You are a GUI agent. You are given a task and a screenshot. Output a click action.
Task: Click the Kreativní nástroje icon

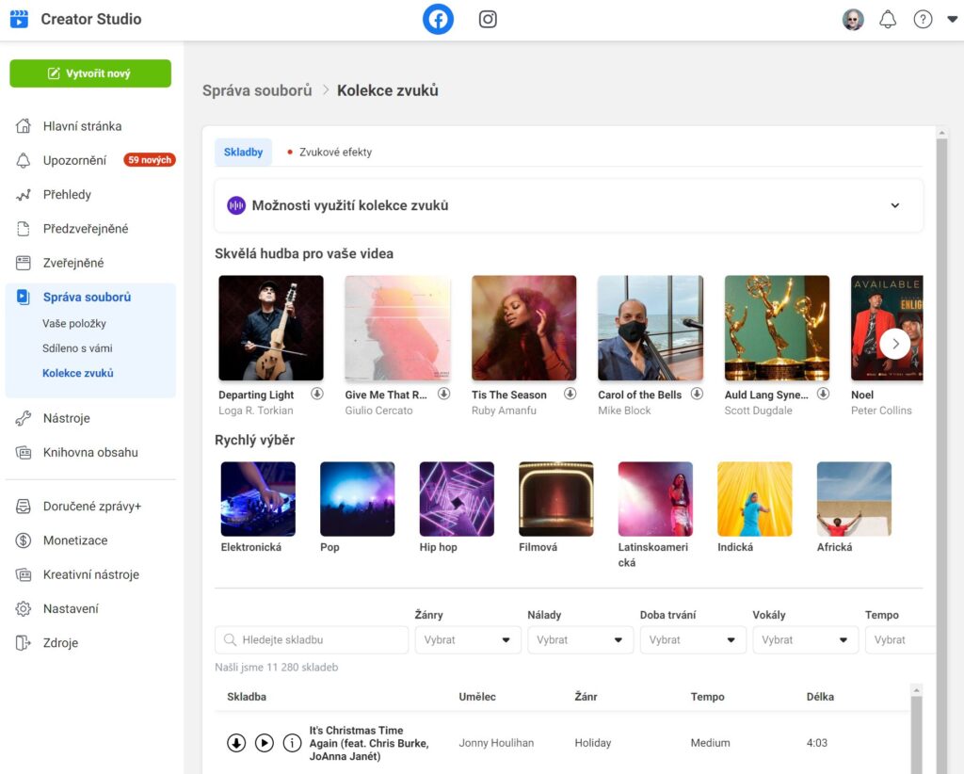[x=24, y=574]
